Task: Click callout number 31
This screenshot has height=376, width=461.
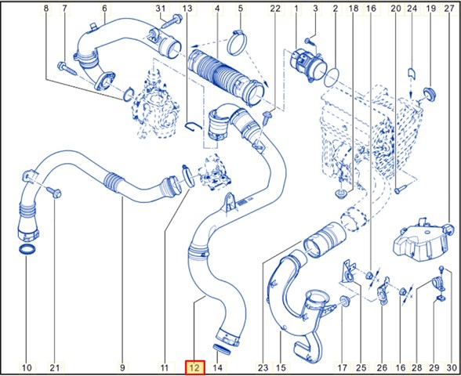Action: tap(161, 9)
